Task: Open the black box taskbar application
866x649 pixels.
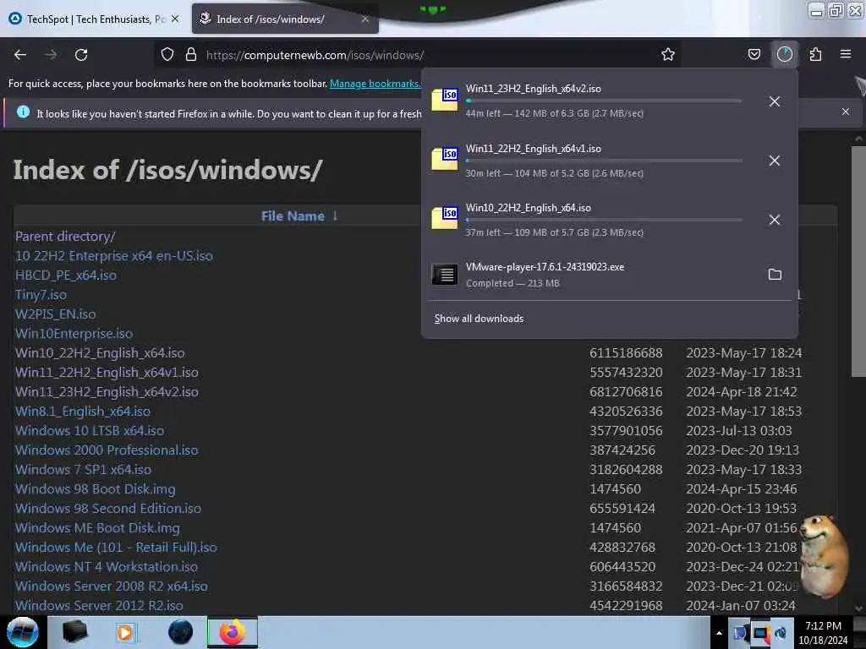Action: pyautogui.click(x=74, y=632)
